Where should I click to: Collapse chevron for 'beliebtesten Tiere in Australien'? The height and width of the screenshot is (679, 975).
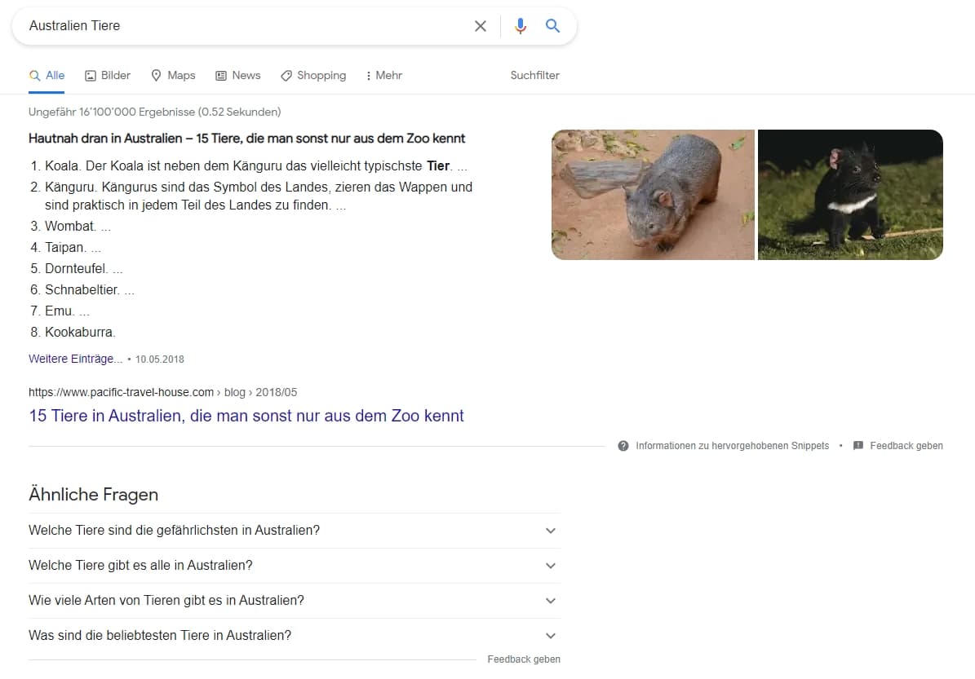551,636
